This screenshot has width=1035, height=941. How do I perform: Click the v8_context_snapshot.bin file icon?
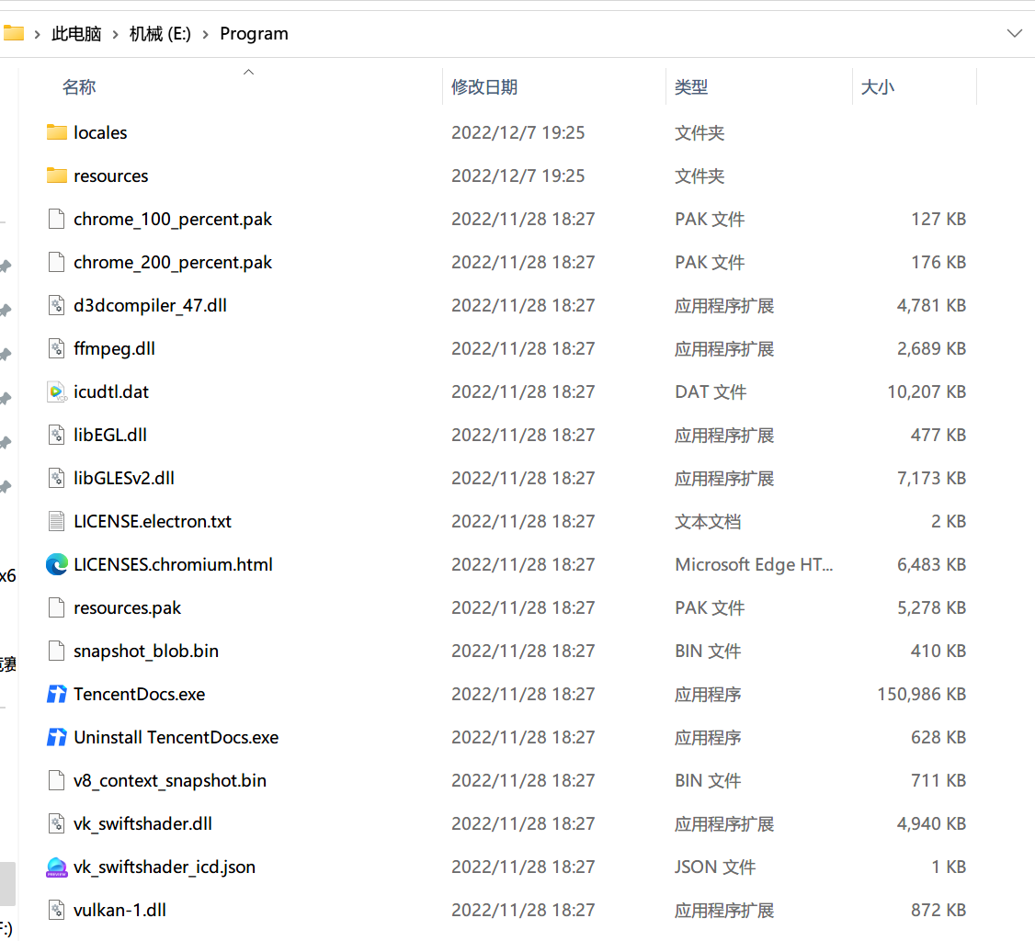(57, 781)
